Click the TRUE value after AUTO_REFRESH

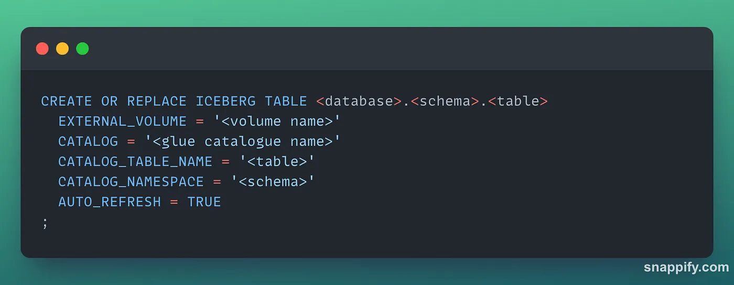[204, 202]
